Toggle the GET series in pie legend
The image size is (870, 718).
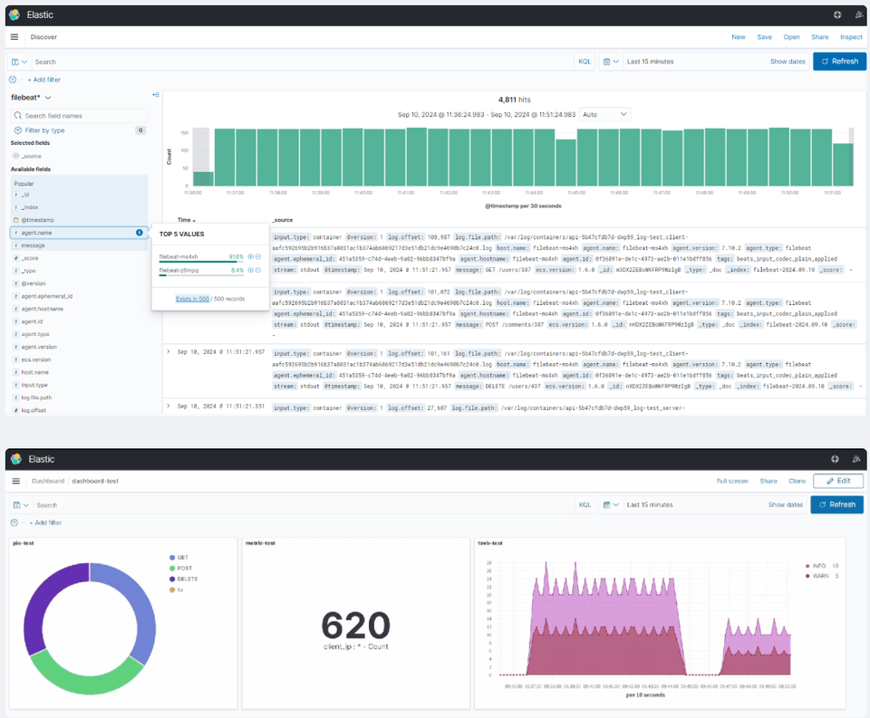182,558
